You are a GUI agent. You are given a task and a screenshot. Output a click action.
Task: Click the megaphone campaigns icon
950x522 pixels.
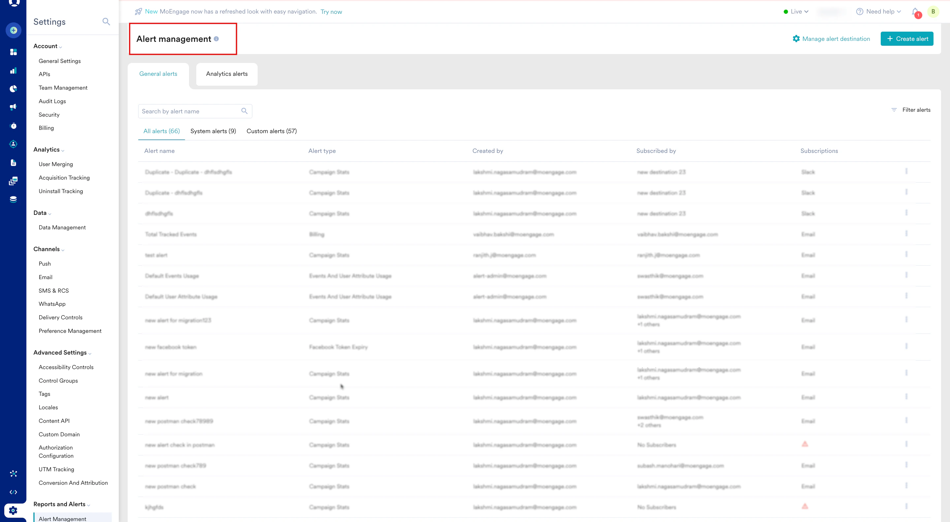[x=13, y=107]
